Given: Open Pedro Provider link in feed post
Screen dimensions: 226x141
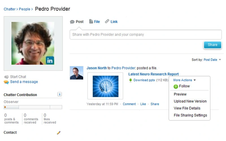Looking at the screenshot, I should [x=123, y=68].
